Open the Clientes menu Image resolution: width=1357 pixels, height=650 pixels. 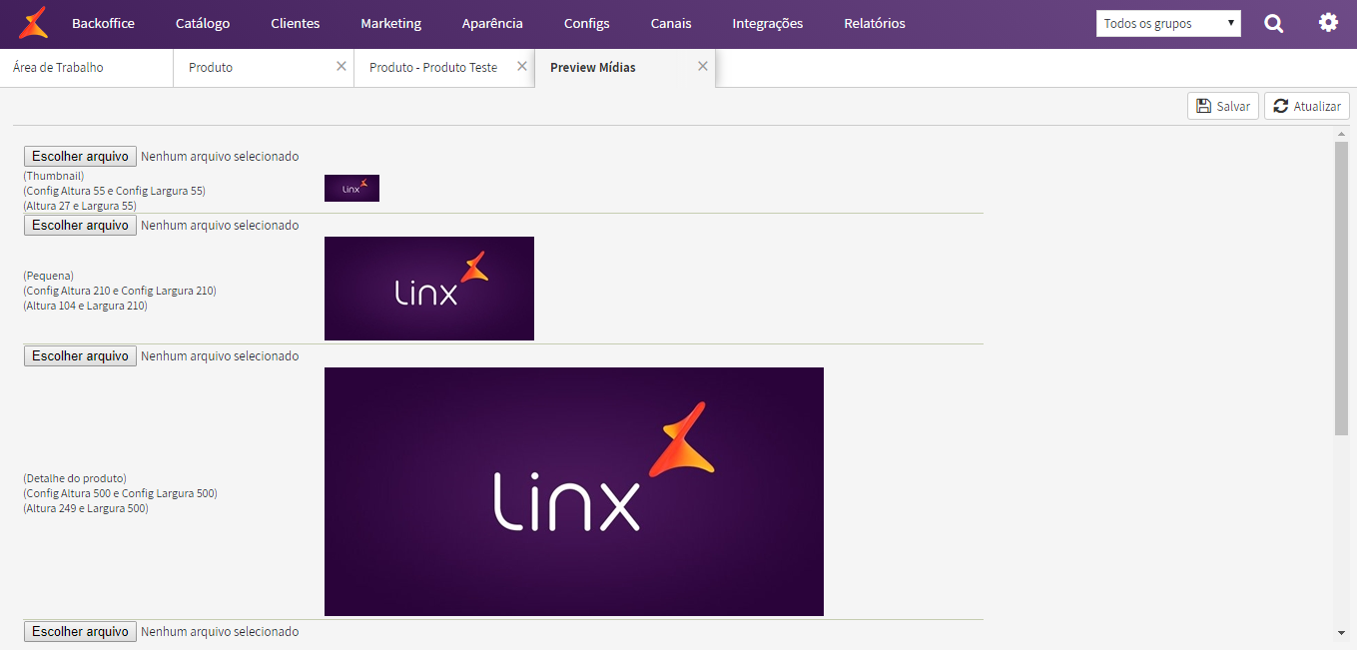296,23
